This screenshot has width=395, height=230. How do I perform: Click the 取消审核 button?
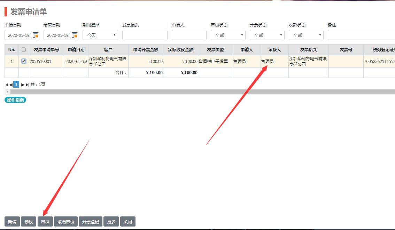[x=66, y=222]
